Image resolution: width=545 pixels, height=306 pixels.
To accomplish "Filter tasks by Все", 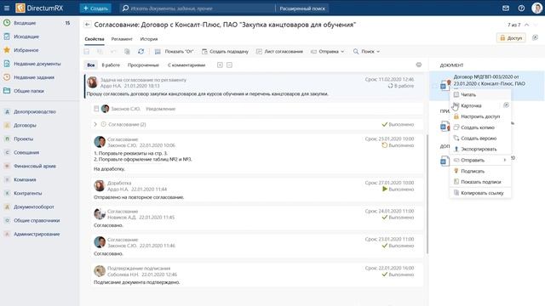I will 91,65.
